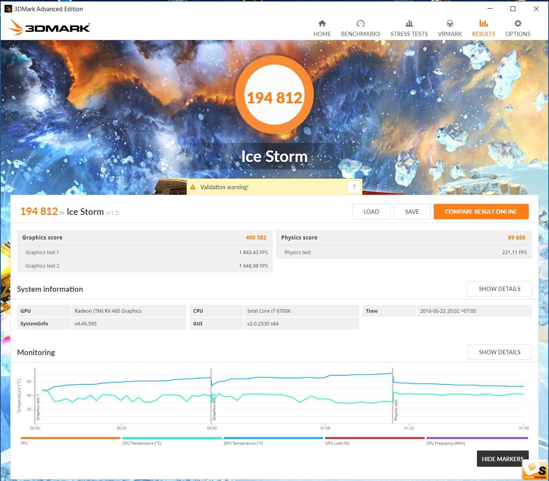Click COMPARE RESULT ONLINE button
Viewport: 549px width, 481px height.
coord(481,211)
